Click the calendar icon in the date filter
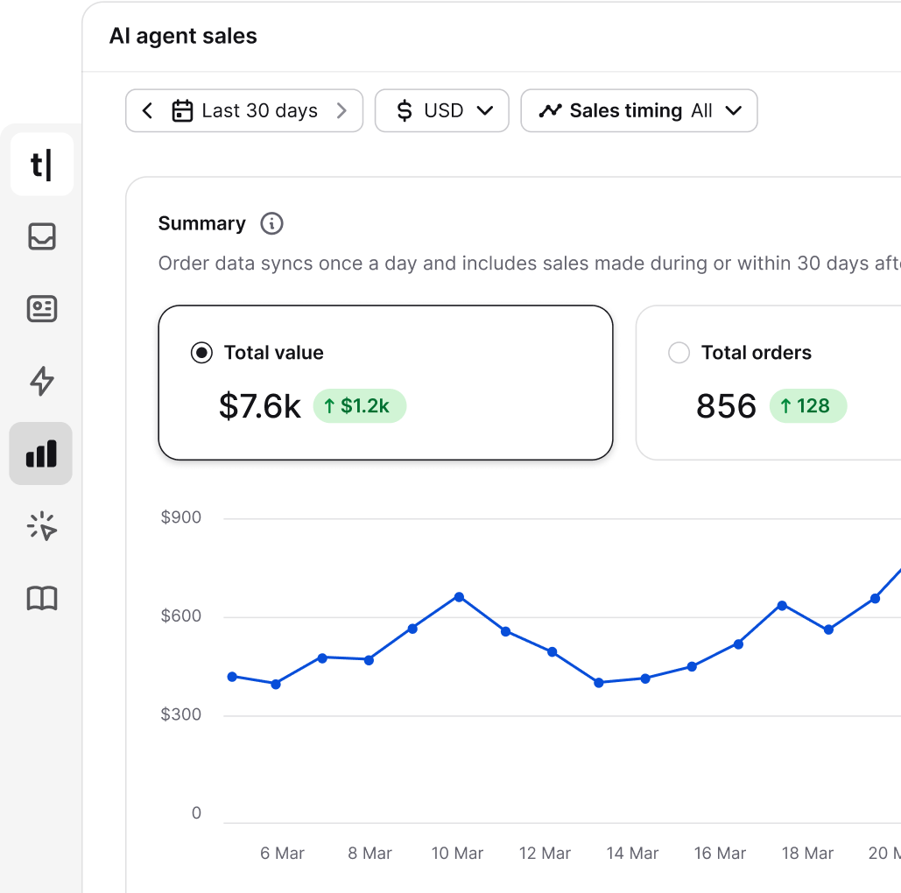This screenshot has width=901, height=893. pos(182,110)
